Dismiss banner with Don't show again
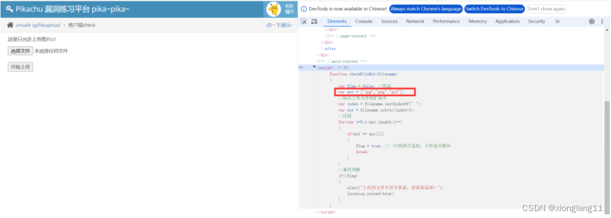This screenshot has width=611, height=218. [547, 9]
